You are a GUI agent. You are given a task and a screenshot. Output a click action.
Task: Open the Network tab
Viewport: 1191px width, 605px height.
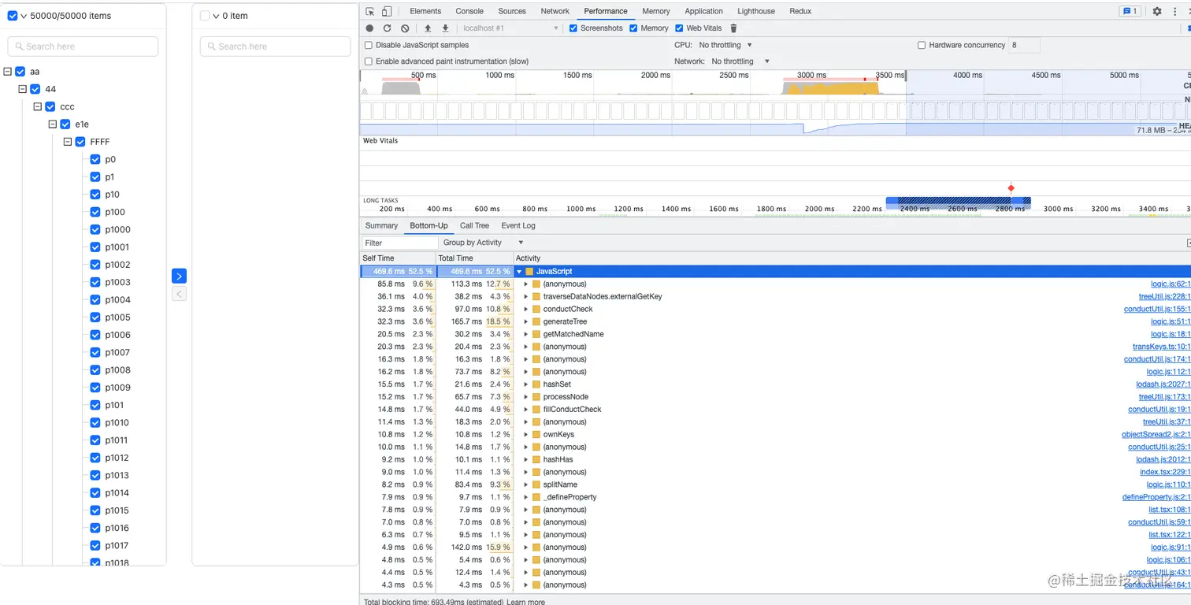555,11
